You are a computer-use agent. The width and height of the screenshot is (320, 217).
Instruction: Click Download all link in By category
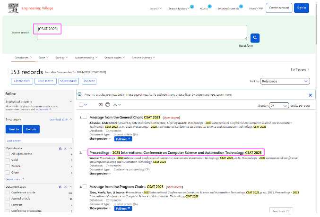[x=59, y=120]
